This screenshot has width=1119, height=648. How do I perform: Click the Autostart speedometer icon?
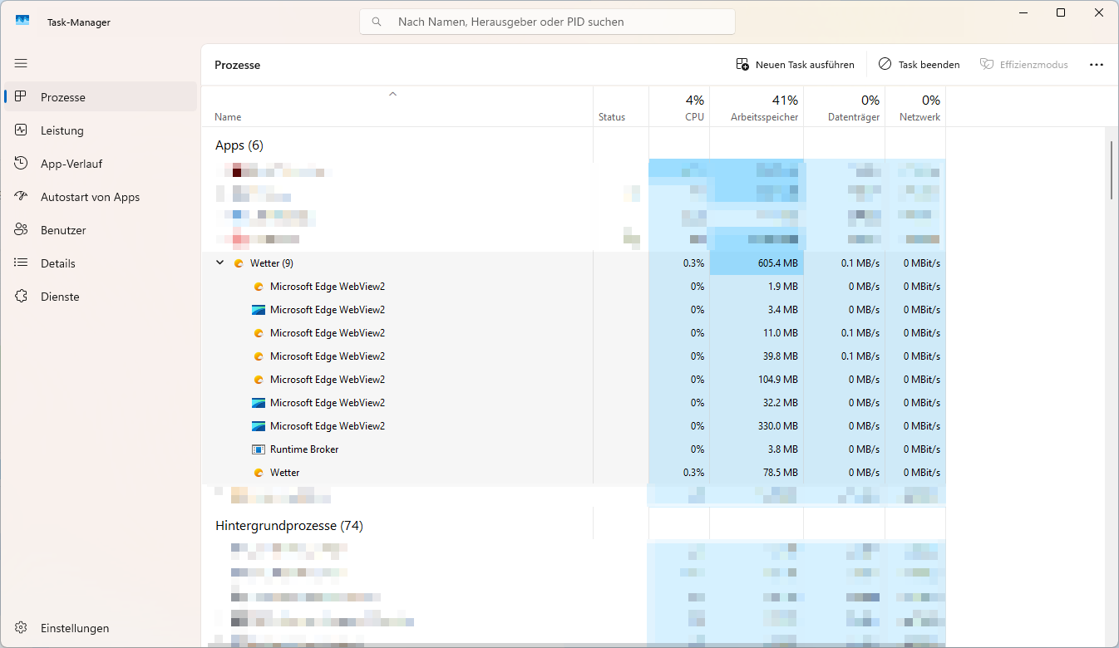(21, 197)
